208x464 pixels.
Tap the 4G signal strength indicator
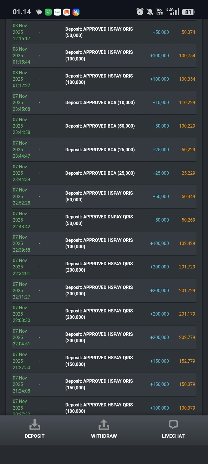[x=173, y=12]
